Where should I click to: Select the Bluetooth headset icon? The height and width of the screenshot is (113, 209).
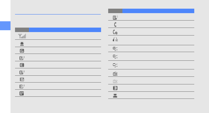pyautogui.click(x=115, y=40)
